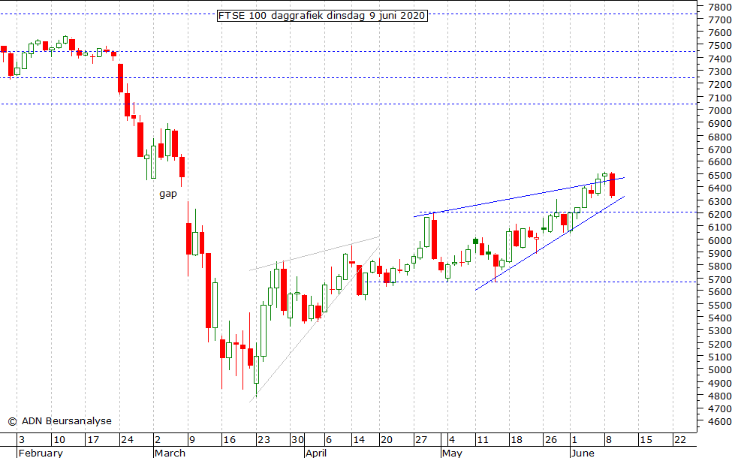The image size is (735, 458).
Task: Select the 6200 price axis label
Action: coord(719,214)
